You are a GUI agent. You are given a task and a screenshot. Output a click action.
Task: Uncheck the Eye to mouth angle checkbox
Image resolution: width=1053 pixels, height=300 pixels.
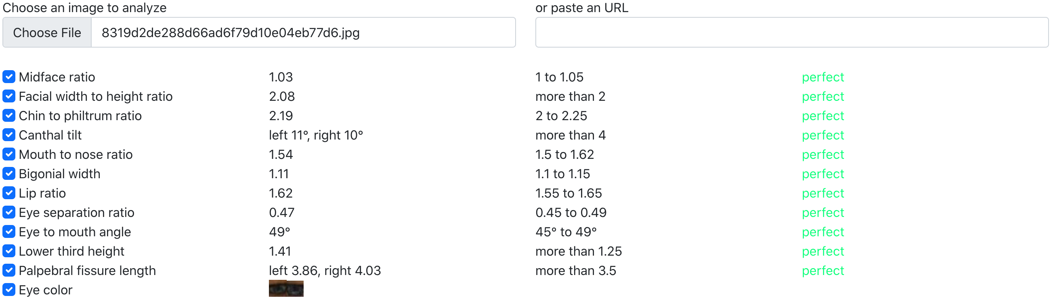pyautogui.click(x=9, y=232)
